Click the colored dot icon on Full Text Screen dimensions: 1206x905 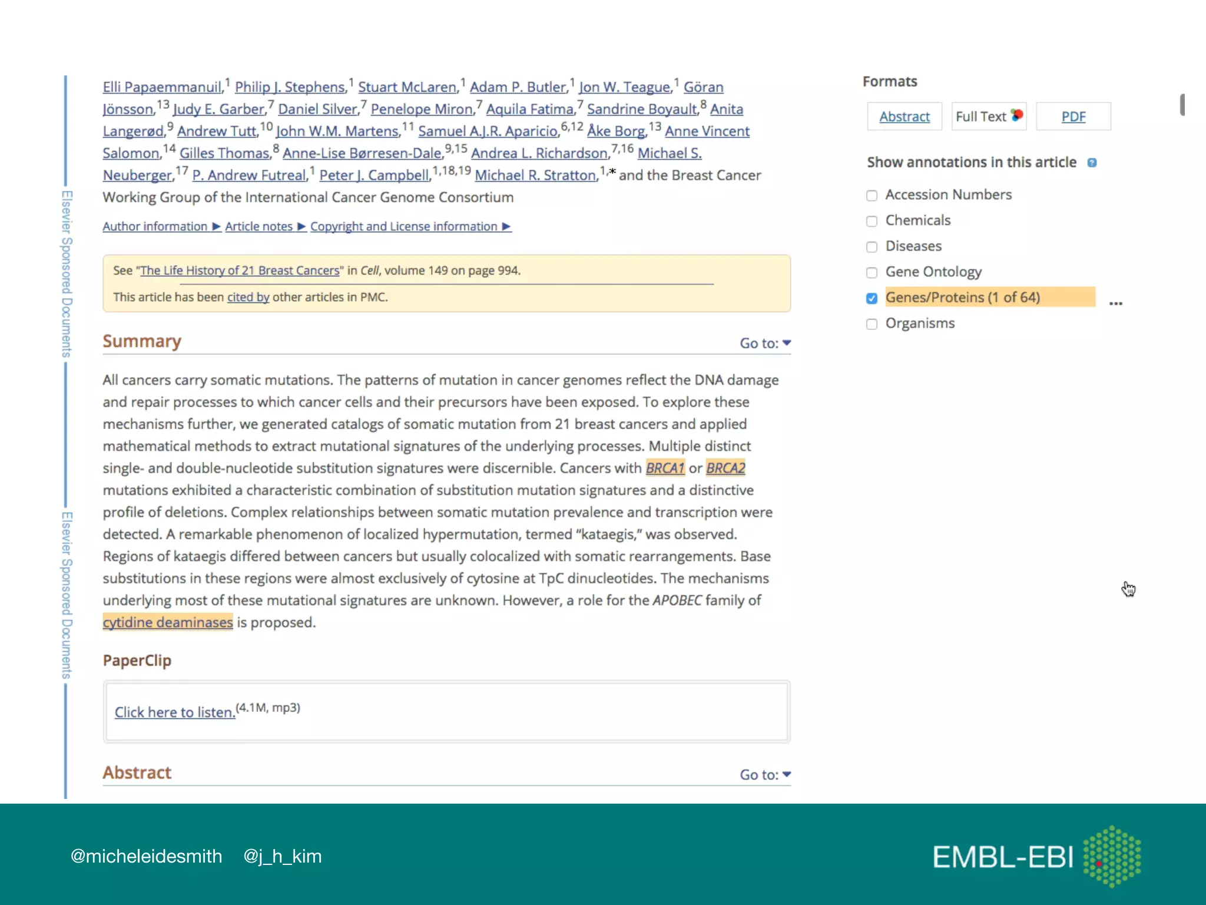click(1017, 115)
